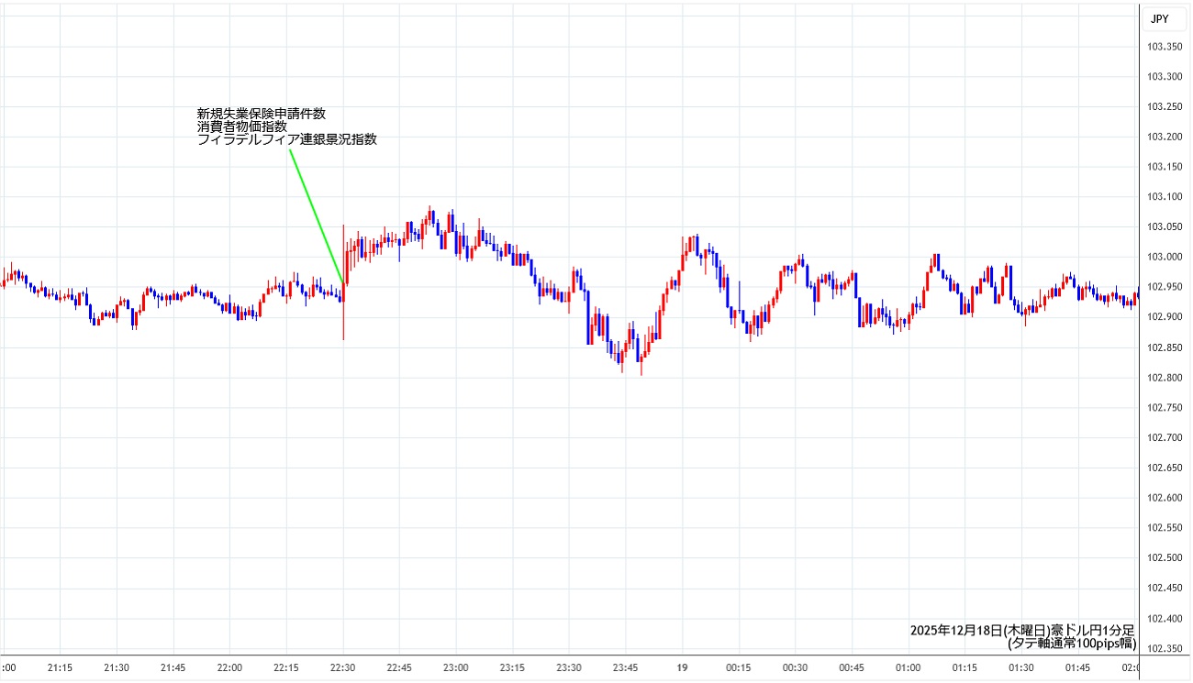Click the 103.000 price level label
This screenshot has height=683, width=1193.
[x=1165, y=257]
